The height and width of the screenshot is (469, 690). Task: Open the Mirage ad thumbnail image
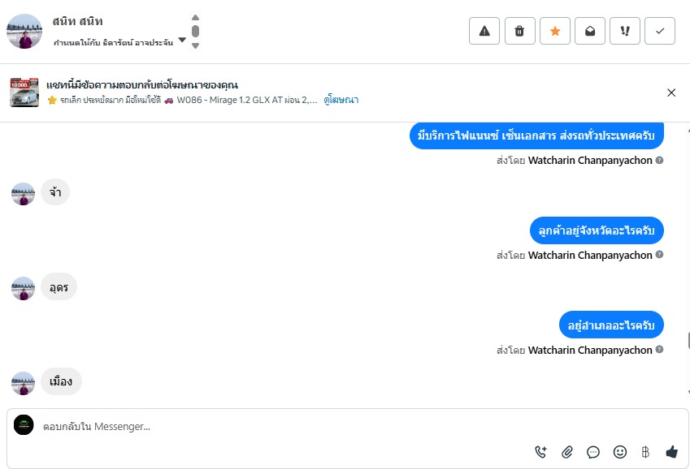click(x=24, y=93)
